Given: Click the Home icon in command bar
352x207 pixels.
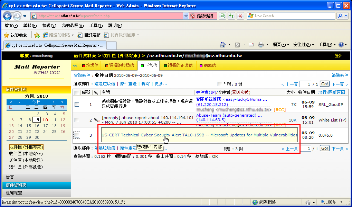Looking at the screenshot, I should click(223, 45).
